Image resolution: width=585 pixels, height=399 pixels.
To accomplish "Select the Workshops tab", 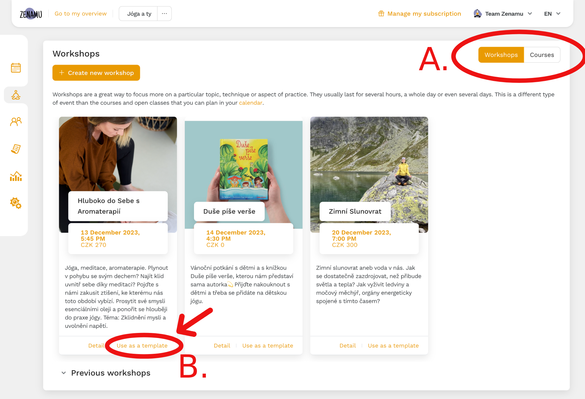I will (x=501, y=55).
